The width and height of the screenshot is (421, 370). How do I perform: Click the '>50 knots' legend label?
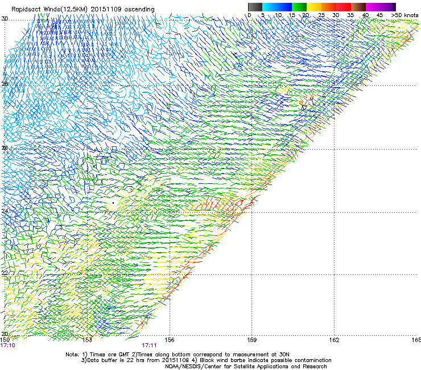(x=405, y=15)
